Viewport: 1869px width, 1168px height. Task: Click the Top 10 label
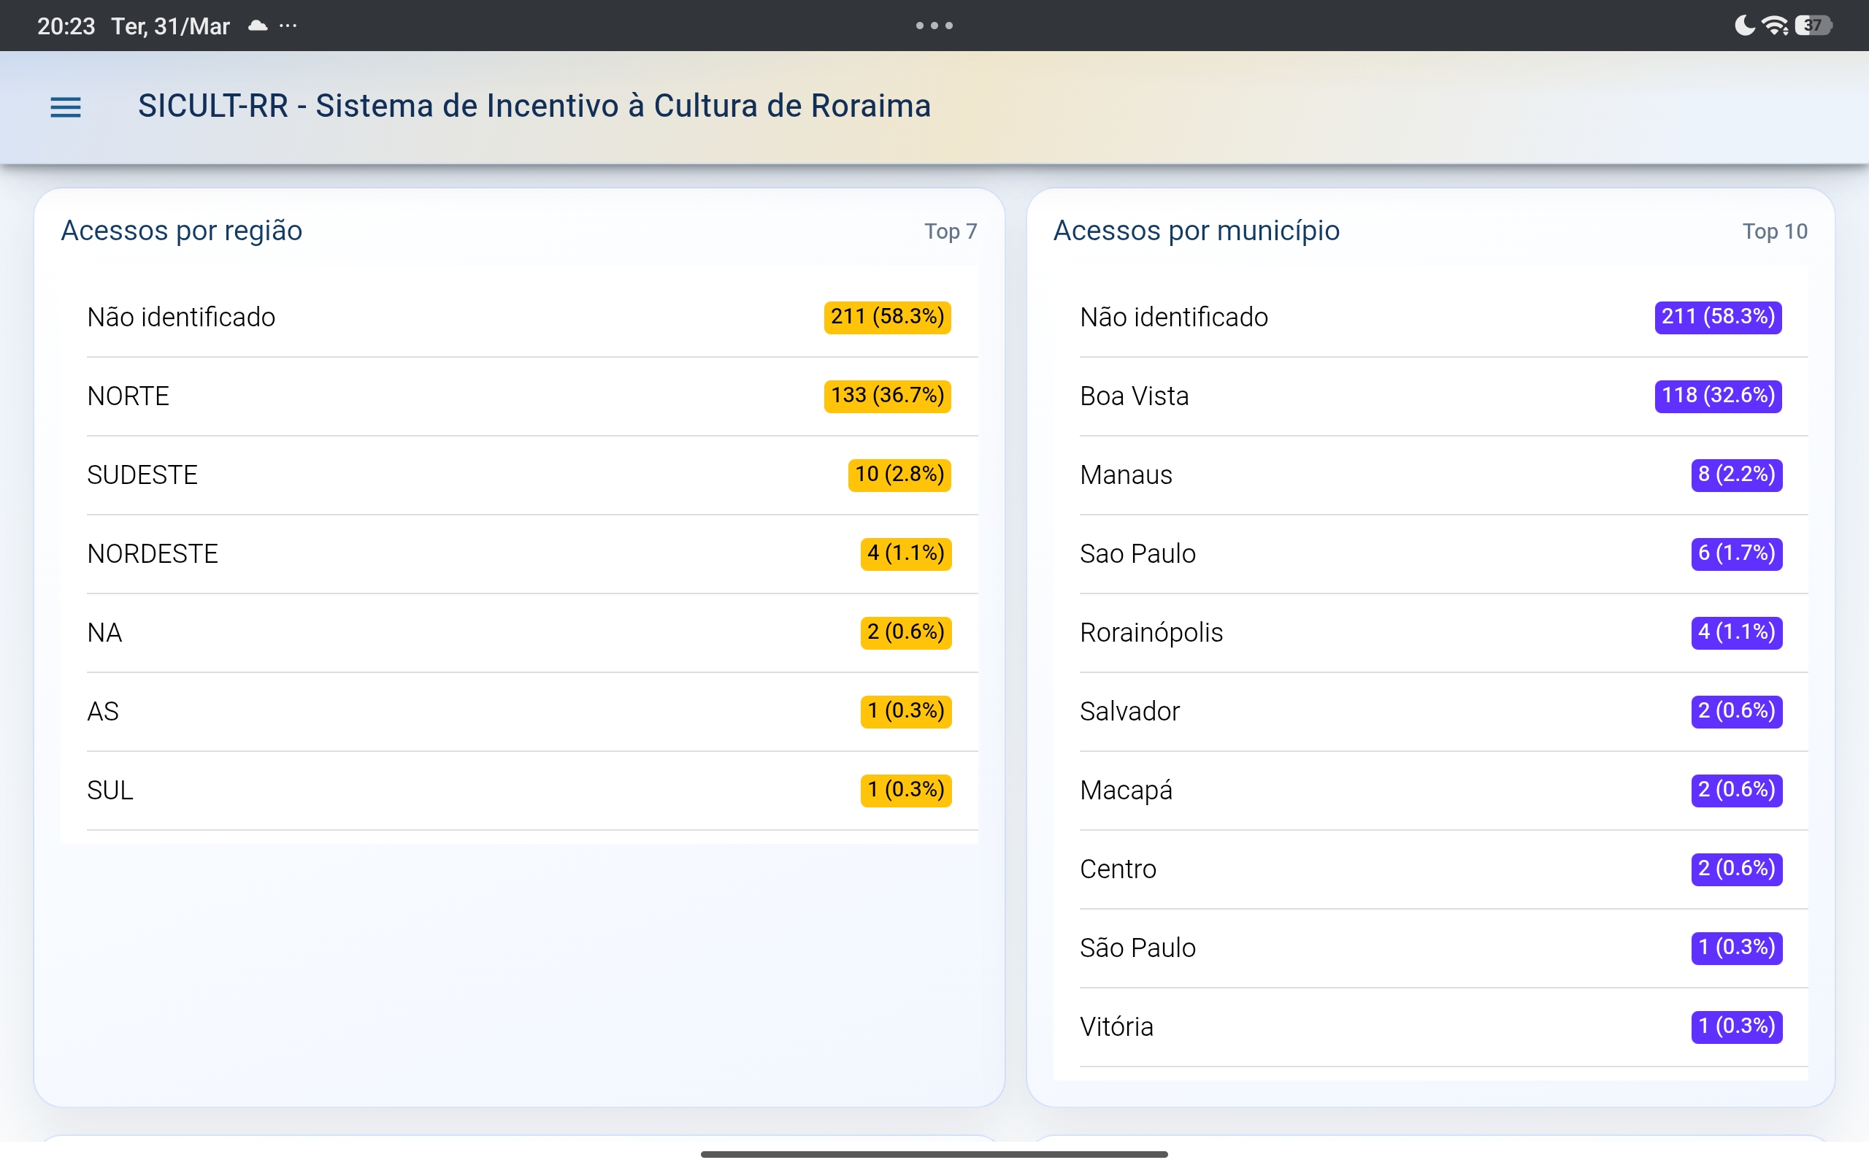[1774, 231]
